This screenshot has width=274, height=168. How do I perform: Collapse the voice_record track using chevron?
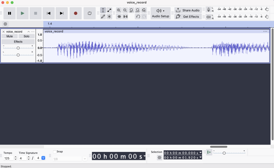[x=29, y=32]
